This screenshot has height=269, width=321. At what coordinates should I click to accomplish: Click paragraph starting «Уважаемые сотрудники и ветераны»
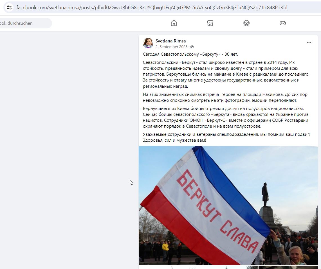tap(227, 137)
